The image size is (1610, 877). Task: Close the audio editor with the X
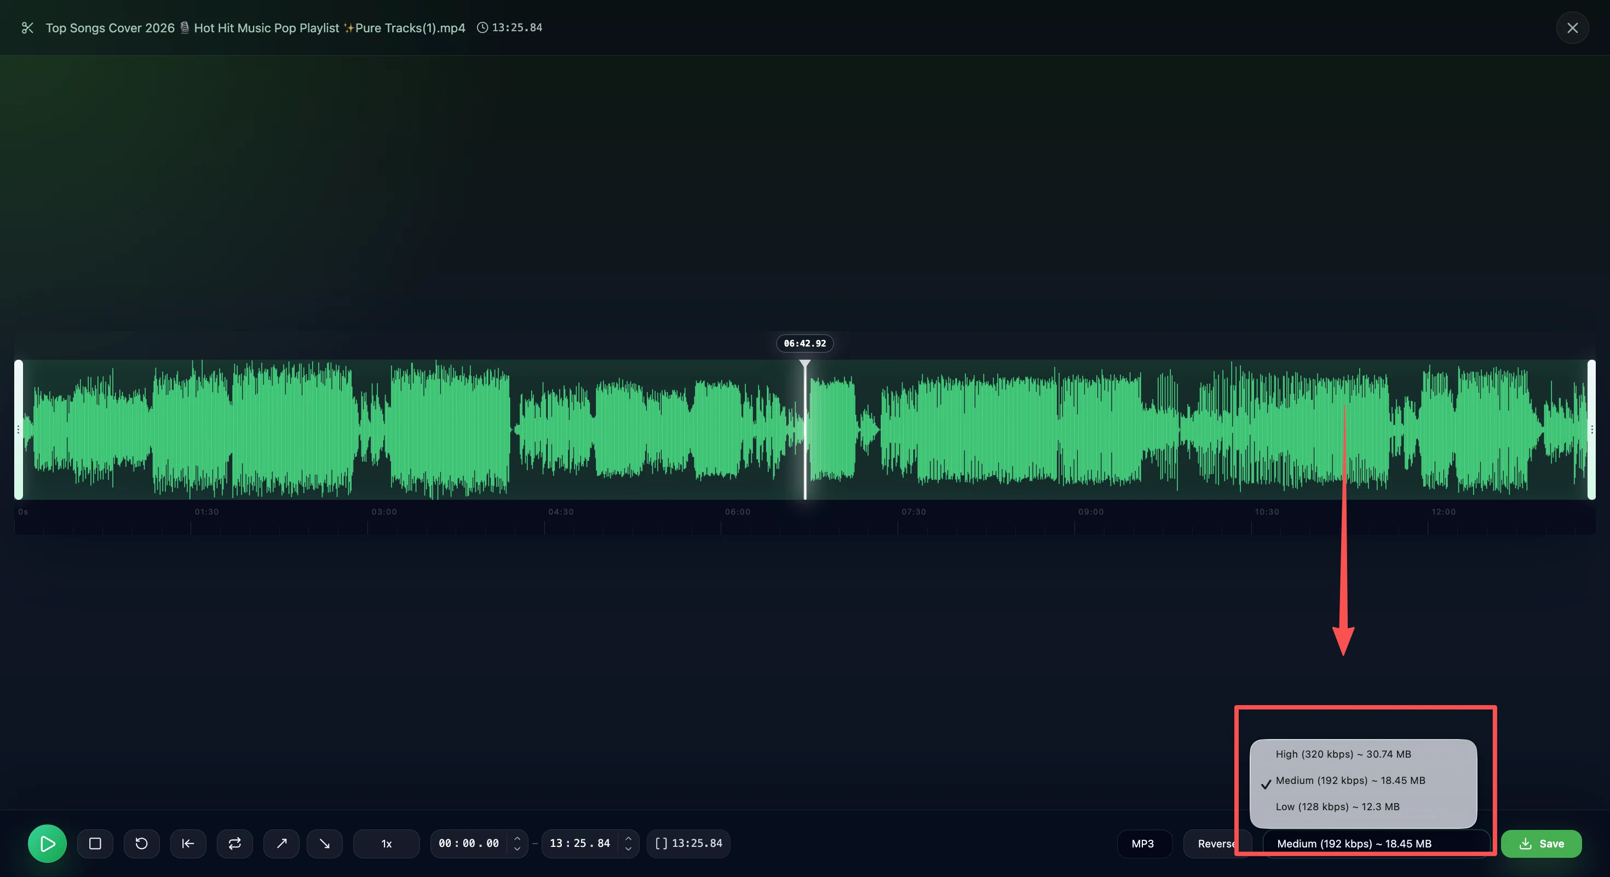point(1573,27)
